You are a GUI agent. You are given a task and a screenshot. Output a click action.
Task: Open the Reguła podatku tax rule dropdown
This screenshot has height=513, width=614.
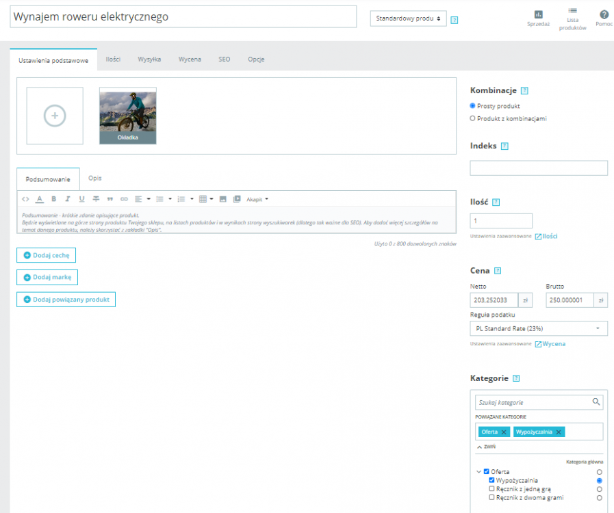pyautogui.click(x=539, y=329)
